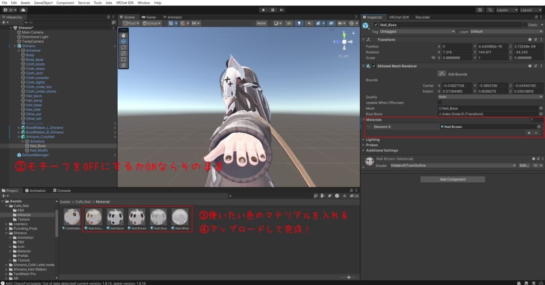Switch to the VRChat SDK inspector tab
The image size is (545, 285).
click(399, 17)
